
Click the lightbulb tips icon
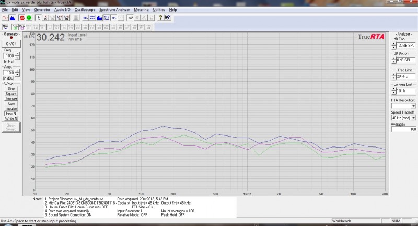tap(161, 18)
